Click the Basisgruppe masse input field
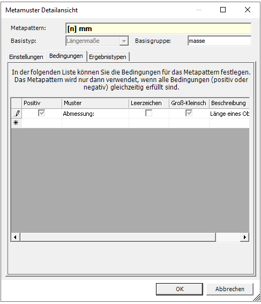261x304 pixels. (220, 41)
